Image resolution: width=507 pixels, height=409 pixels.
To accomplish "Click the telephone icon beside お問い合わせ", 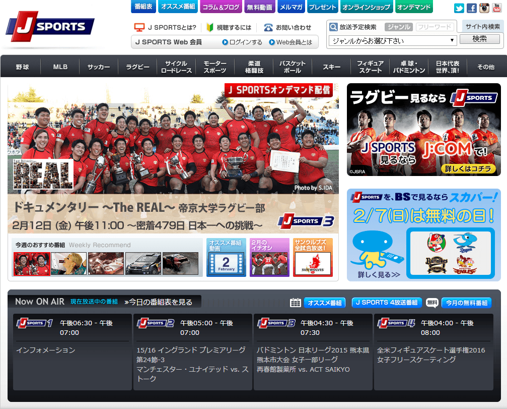I will click(x=268, y=28).
